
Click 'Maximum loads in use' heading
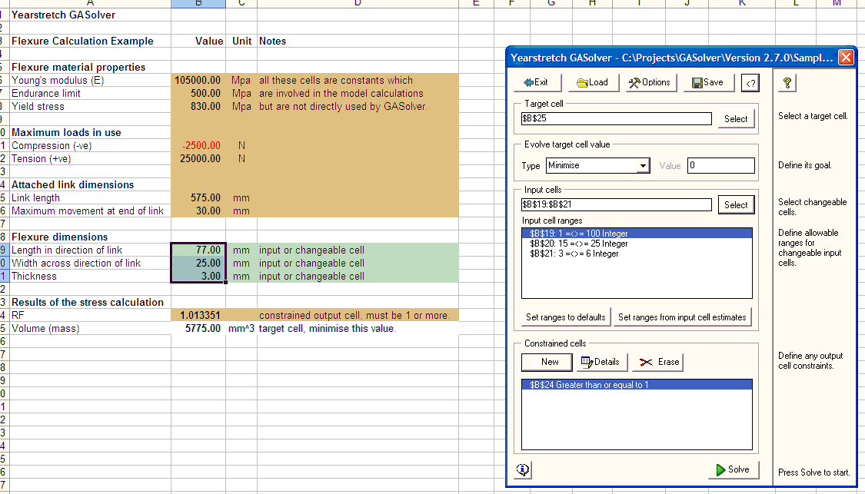tap(90, 133)
